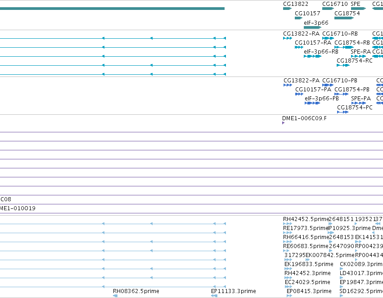Click the SPE gene feature

(358, 9)
